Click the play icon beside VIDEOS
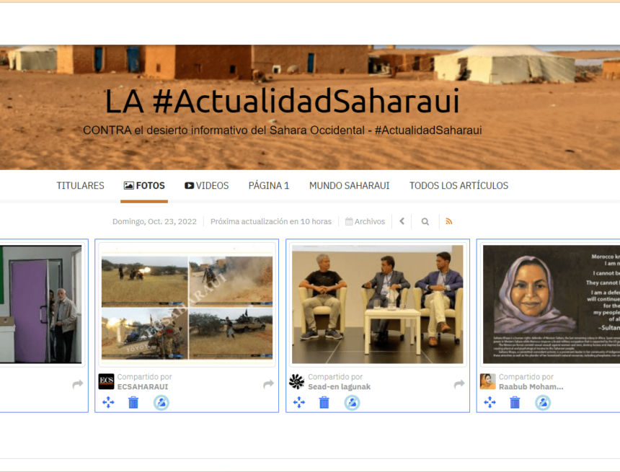Image resolution: width=620 pixels, height=472 pixels. (187, 185)
